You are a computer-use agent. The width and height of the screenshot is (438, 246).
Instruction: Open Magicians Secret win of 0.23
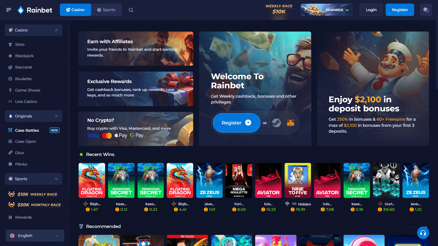(x=151, y=180)
